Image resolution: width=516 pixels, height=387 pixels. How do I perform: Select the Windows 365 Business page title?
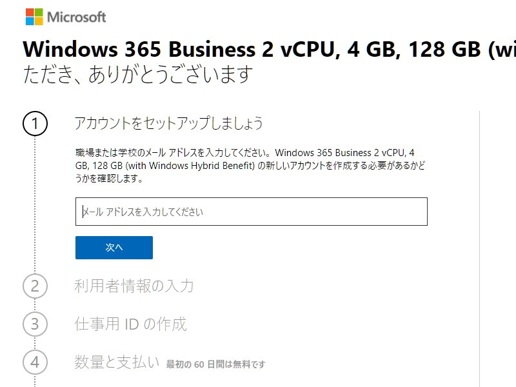click(258, 50)
